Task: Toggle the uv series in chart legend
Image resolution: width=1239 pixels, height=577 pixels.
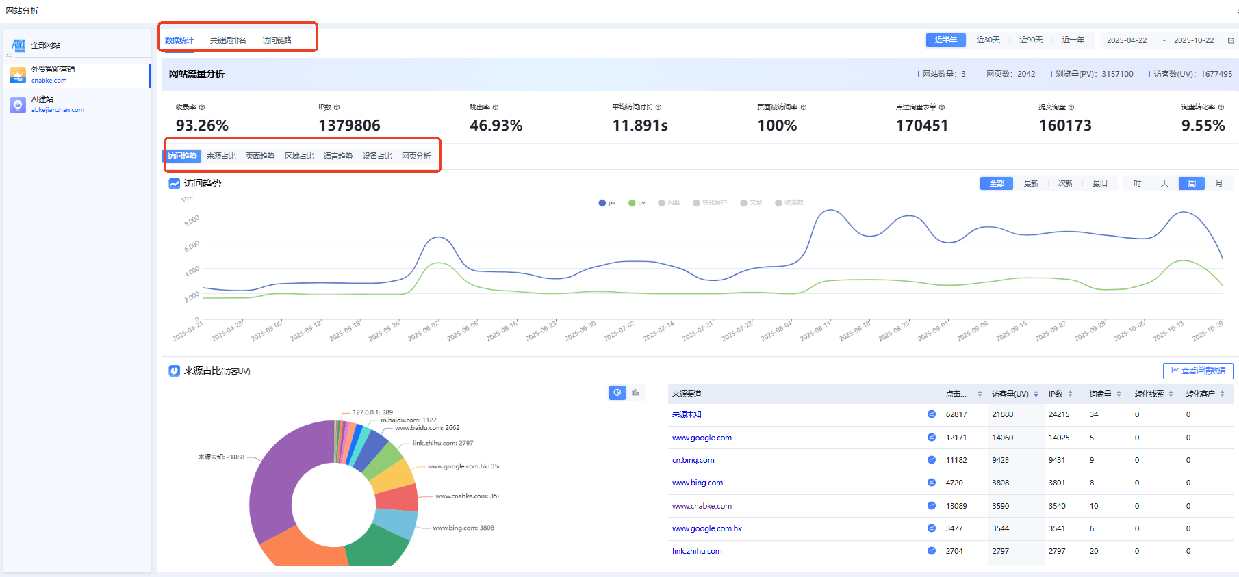Action: click(637, 203)
